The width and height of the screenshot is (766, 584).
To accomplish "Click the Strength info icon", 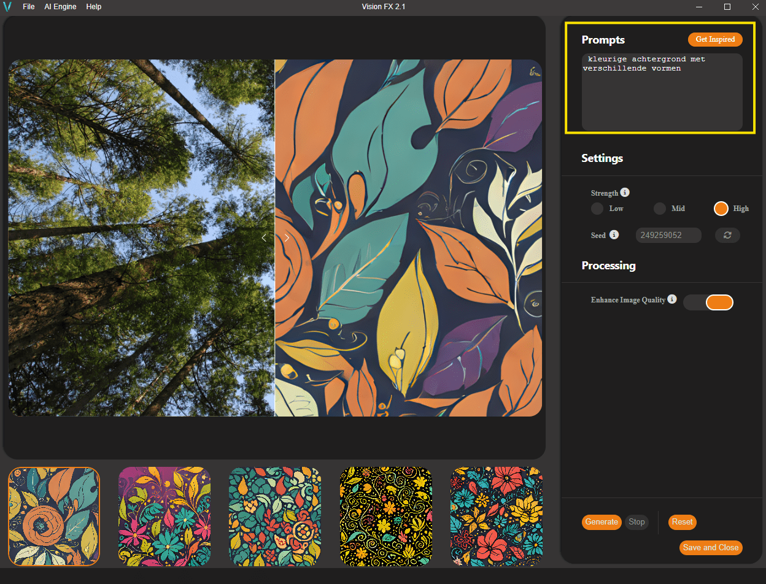I will click(x=625, y=193).
